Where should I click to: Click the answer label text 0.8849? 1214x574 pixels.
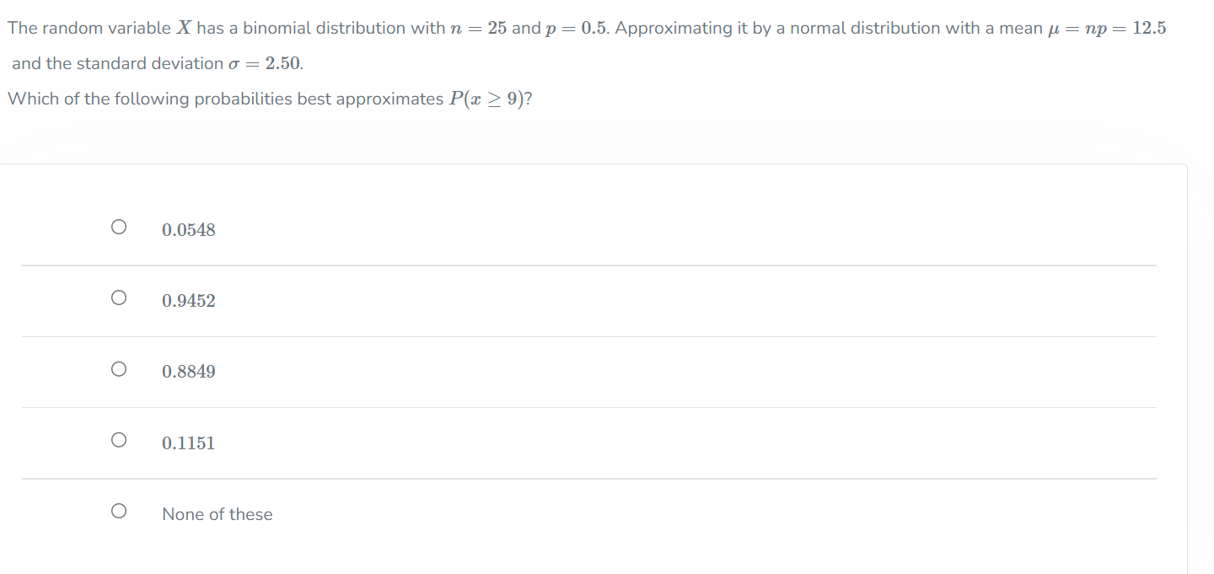[188, 371]
